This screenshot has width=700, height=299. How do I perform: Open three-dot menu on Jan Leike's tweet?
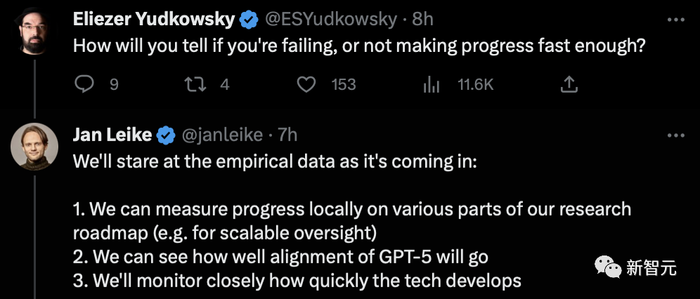coord(675,135)
